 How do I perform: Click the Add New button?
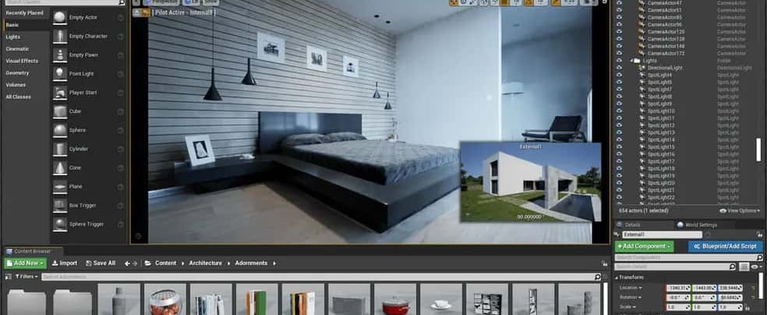tap(26, 264)
